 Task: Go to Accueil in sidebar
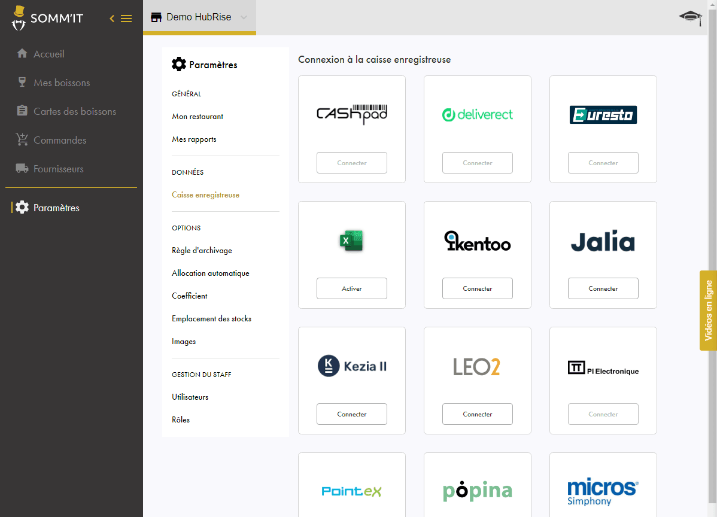49,54
